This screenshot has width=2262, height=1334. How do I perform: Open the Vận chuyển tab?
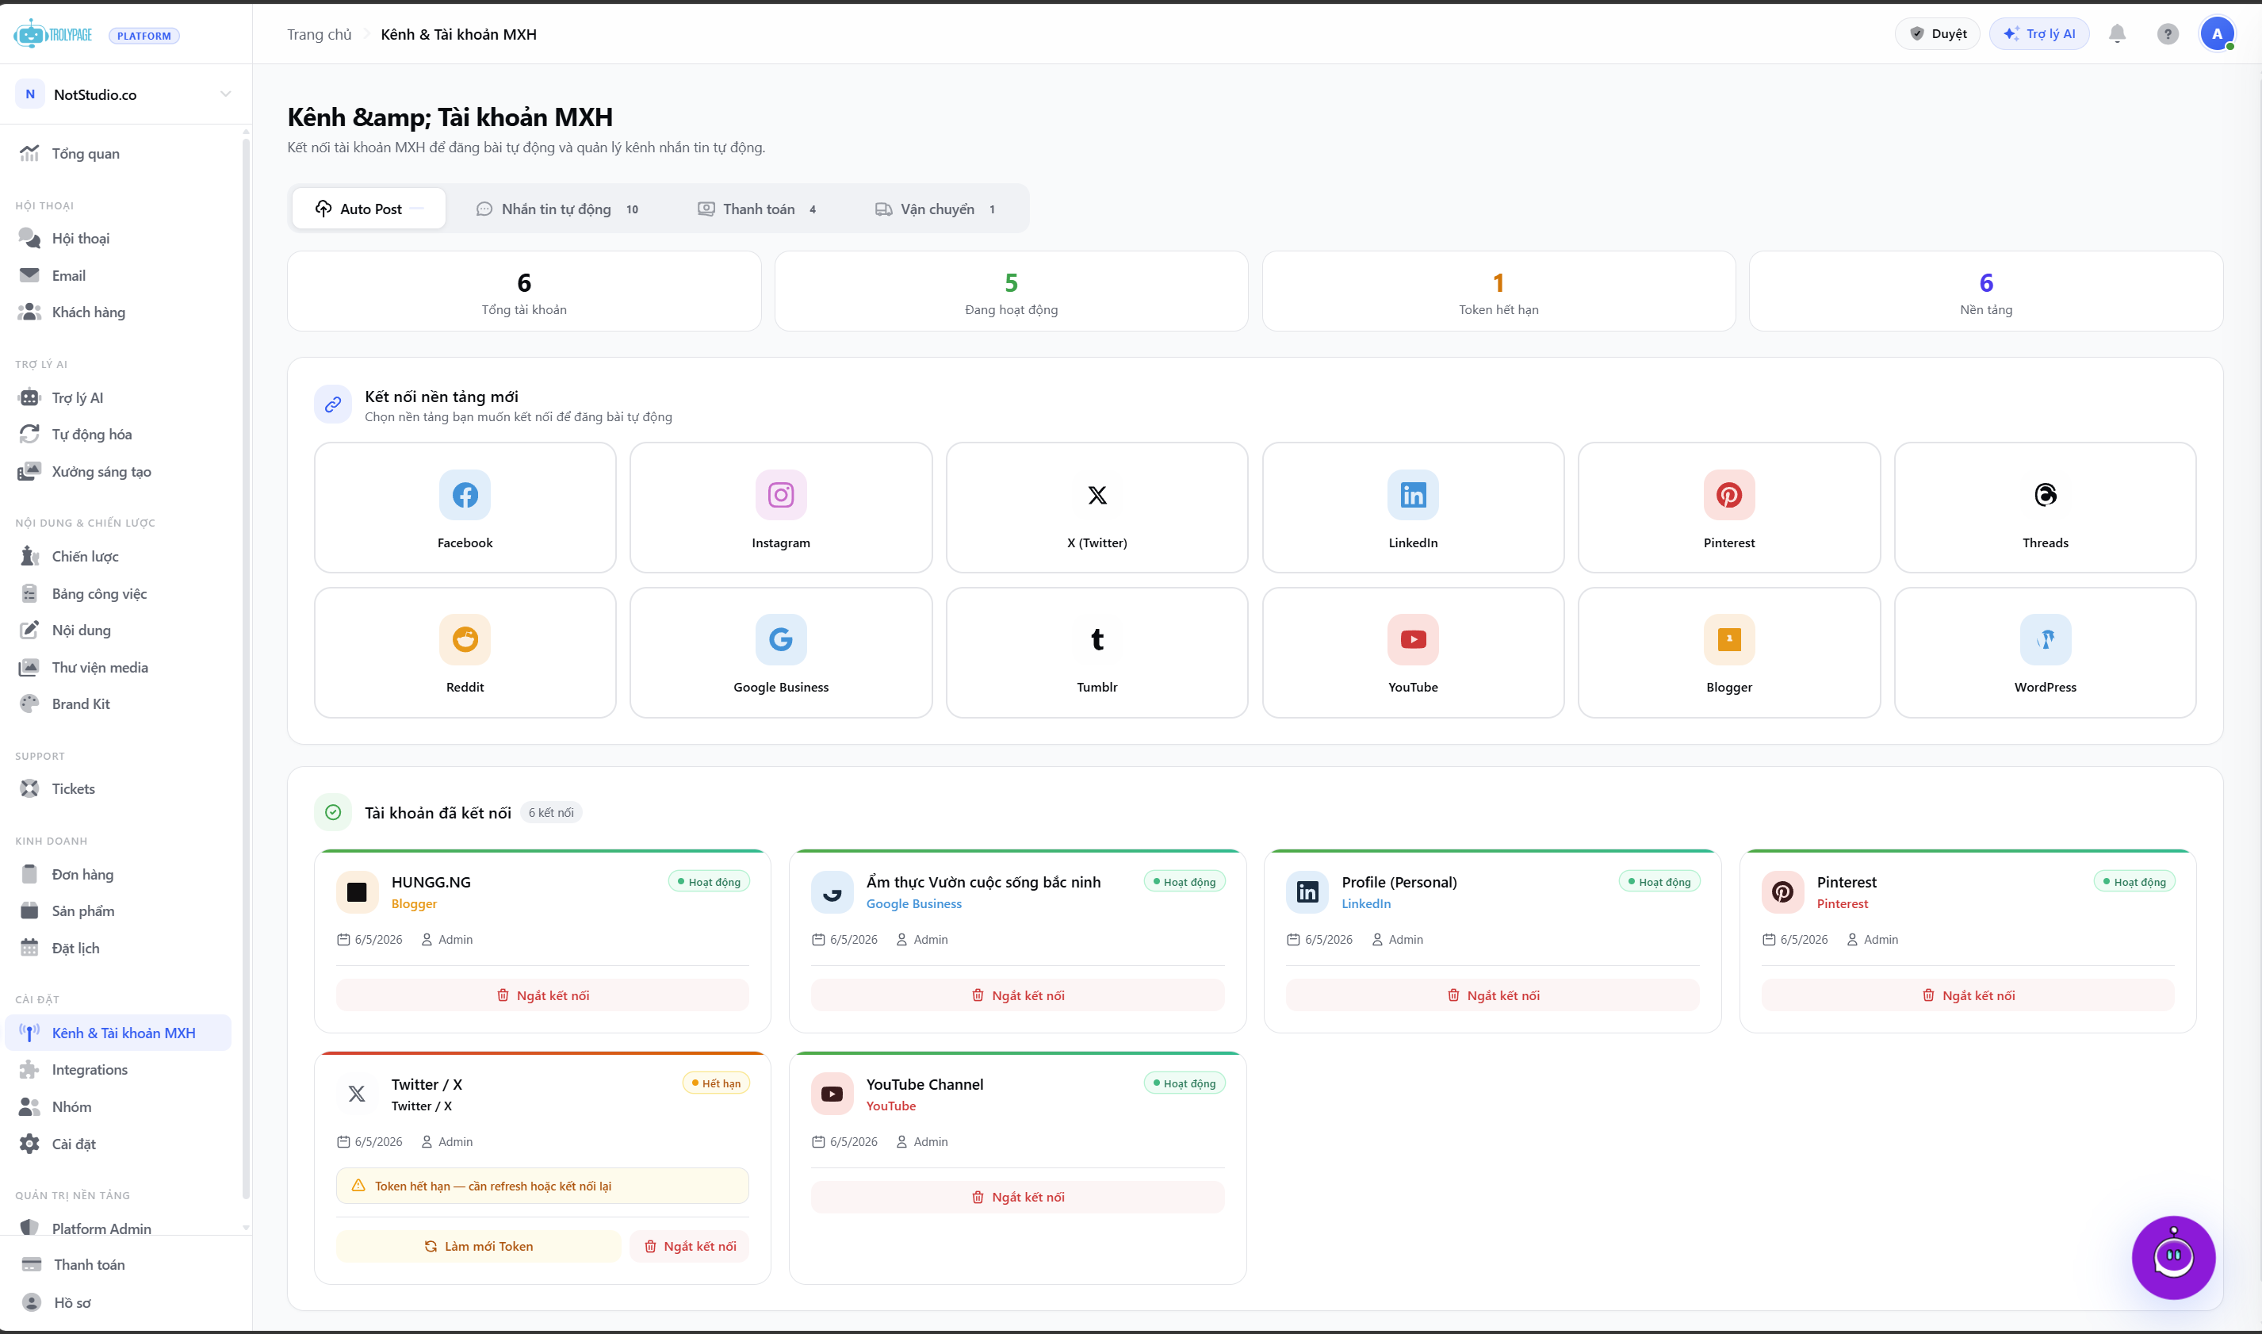coord(935,209)
